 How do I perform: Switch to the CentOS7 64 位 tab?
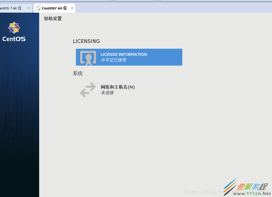pyautogui.click(x=55, y=8)
